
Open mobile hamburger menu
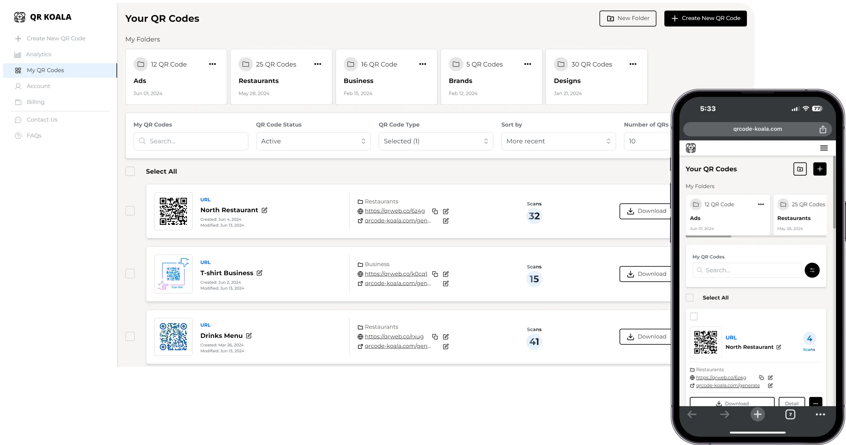coord(824,148)
